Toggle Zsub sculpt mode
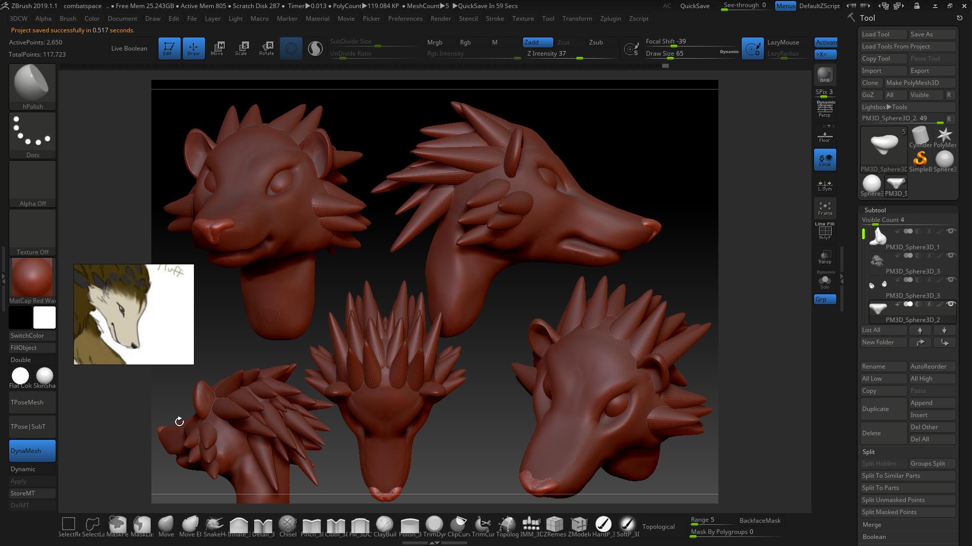 click(596, 42)
